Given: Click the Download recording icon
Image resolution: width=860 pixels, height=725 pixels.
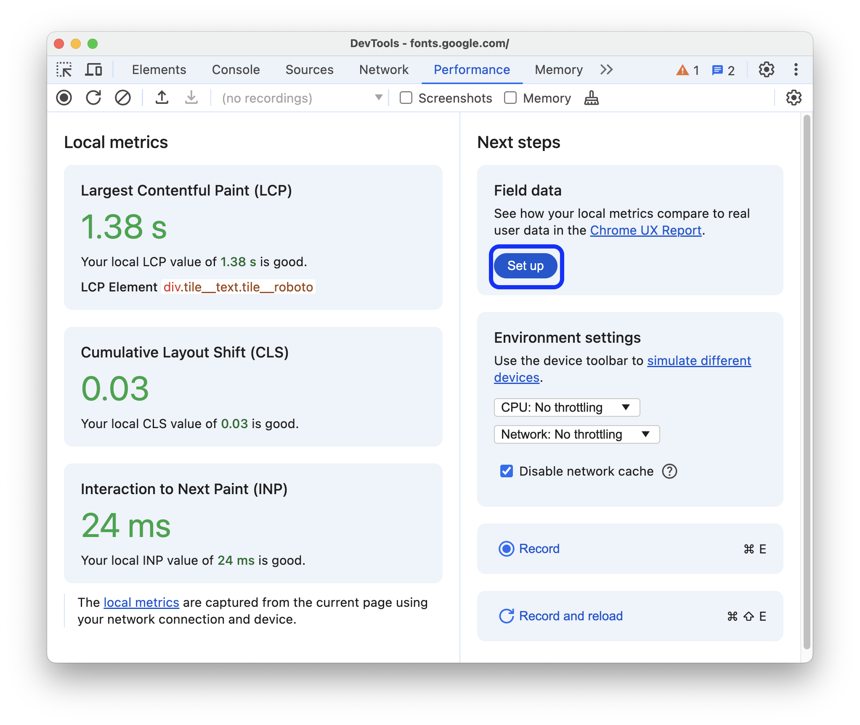Looking at the screenshot, I should point(190,98).
